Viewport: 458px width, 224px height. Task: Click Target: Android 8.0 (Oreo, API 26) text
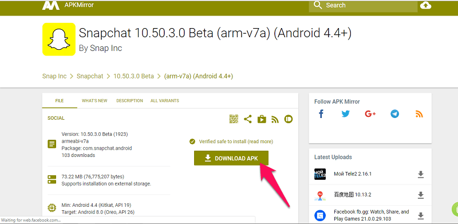[98, 212]
